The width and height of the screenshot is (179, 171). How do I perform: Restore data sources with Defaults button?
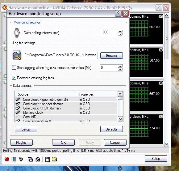111,129
